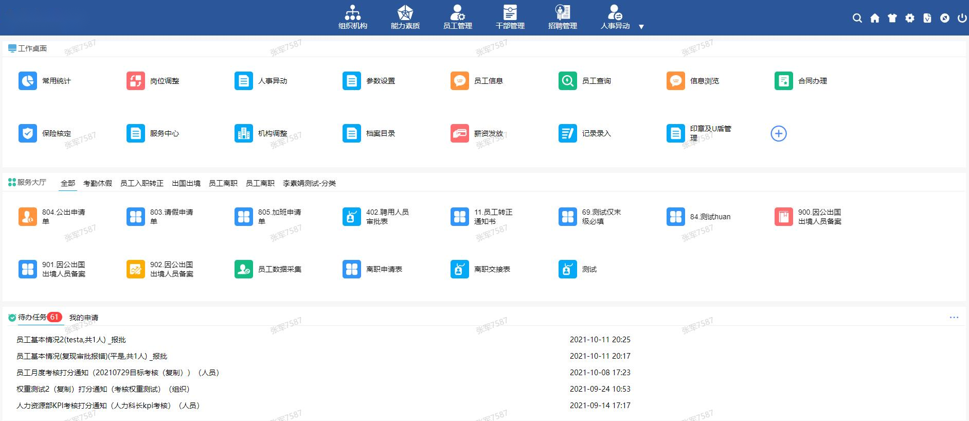Click the T-shirt theme skin icon

[892, 18]
